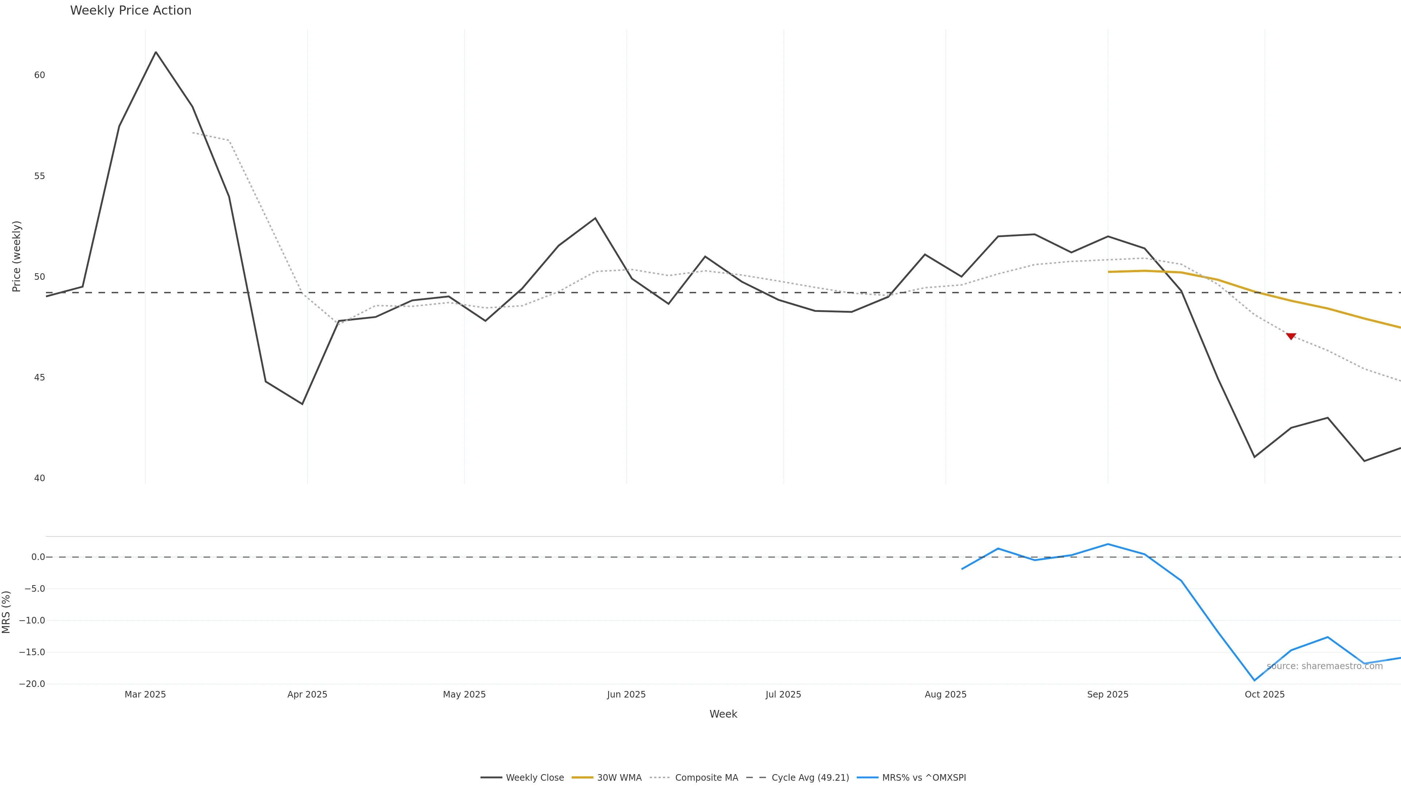
Task: Click the MRS (%) axis title
Action: coord(7,612)
